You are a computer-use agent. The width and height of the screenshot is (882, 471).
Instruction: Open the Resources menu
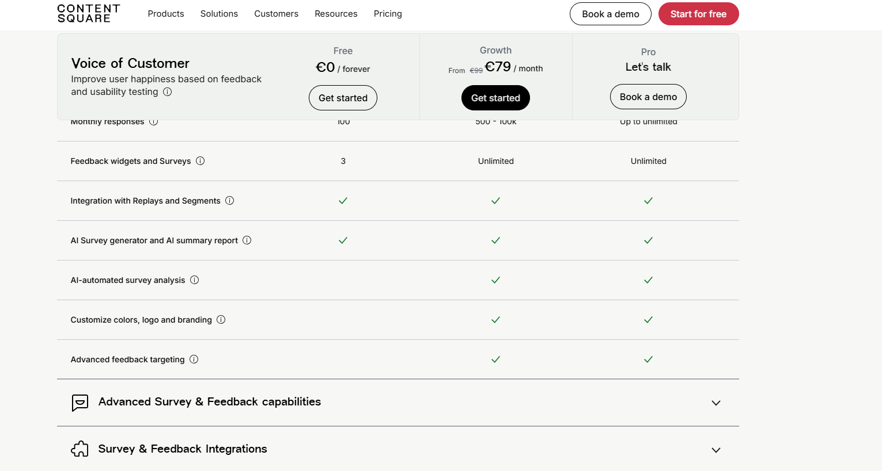click(x=336, y=14)
